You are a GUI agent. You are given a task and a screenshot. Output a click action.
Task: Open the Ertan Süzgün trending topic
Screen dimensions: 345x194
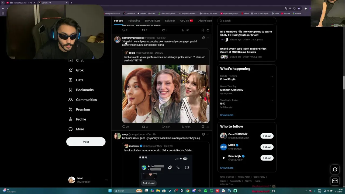[x=228, y=79]
